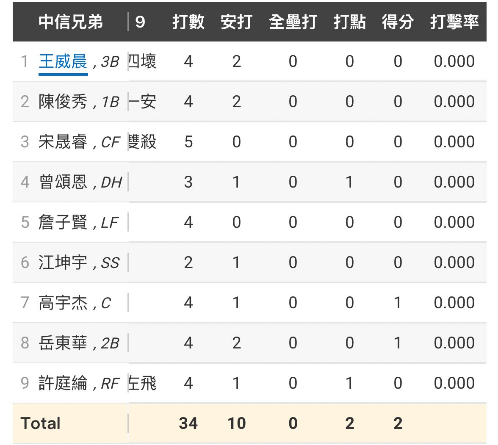The image size is (498, 445).
Task: Click the Total row label
Action: click(41, 423)
